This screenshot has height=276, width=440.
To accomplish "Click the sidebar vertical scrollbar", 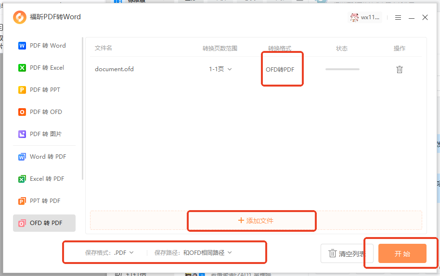I will point(82,109).
